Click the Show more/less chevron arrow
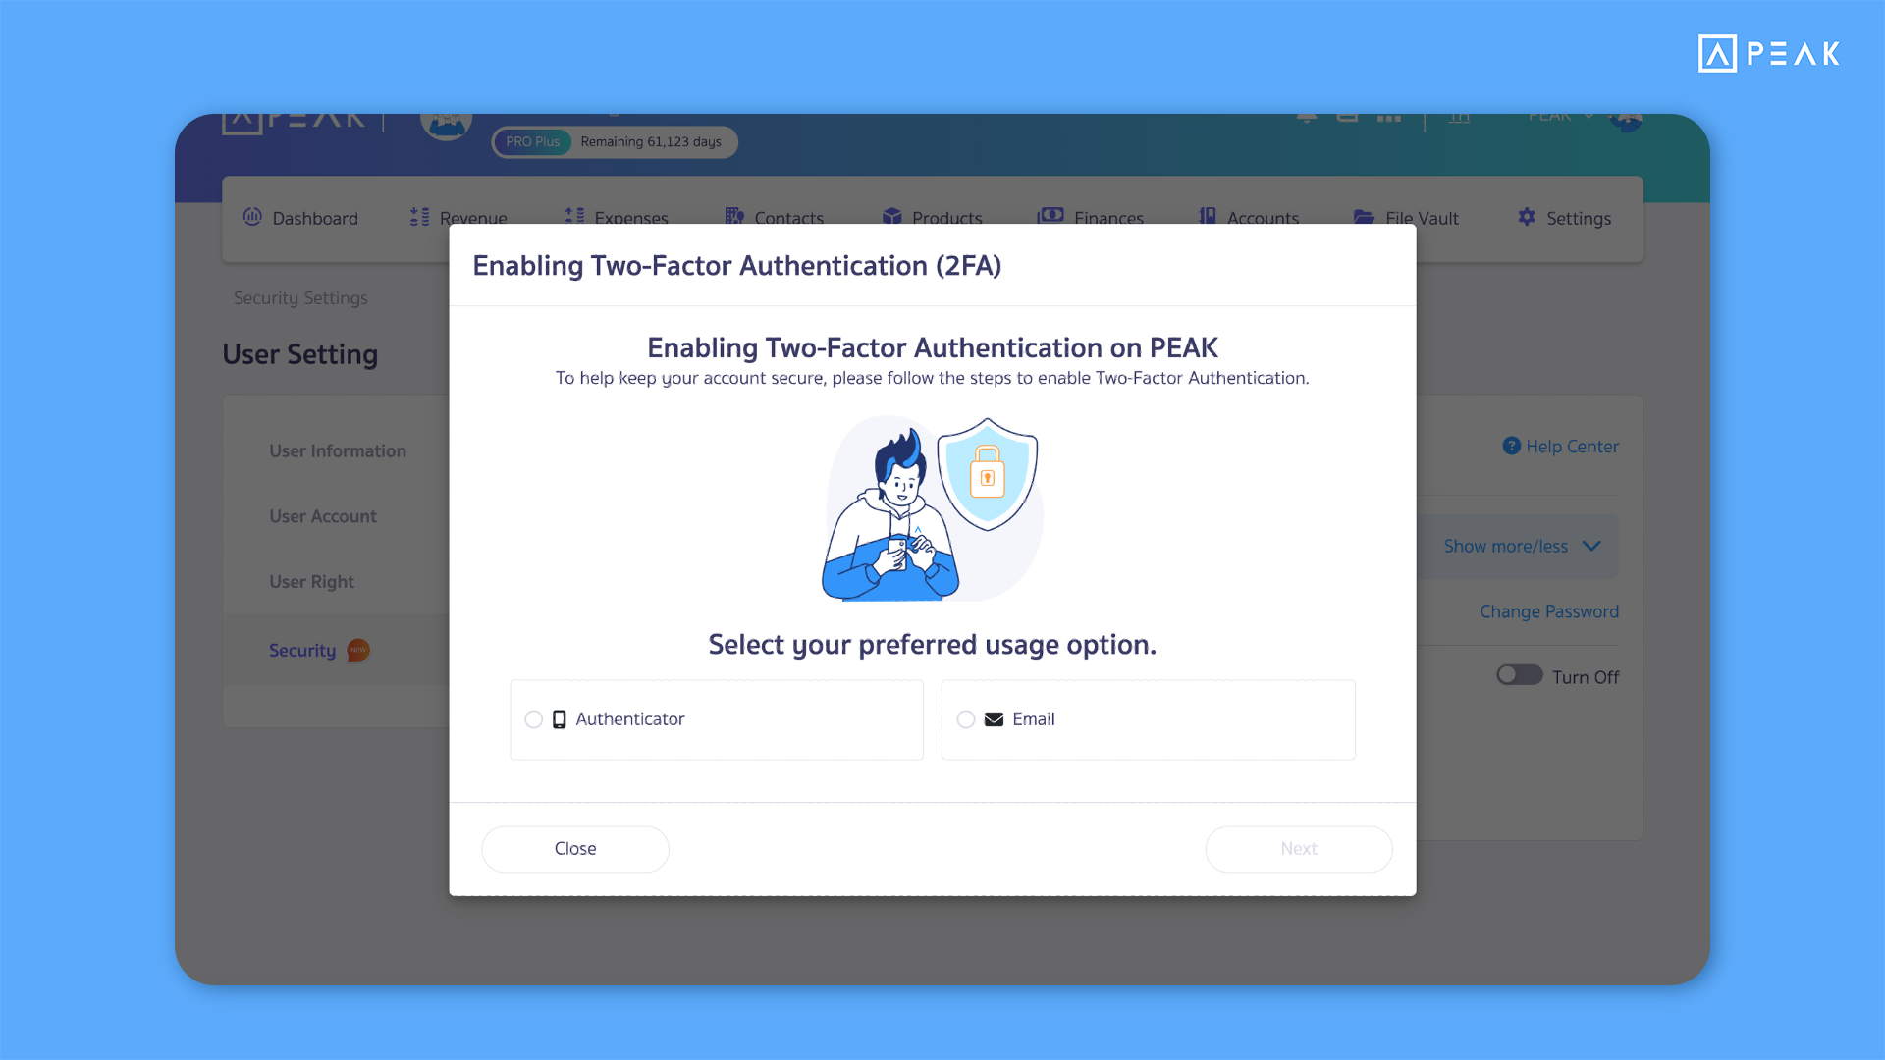The height and width of the screenshot is (1060, 1885). click(1591, 546)
